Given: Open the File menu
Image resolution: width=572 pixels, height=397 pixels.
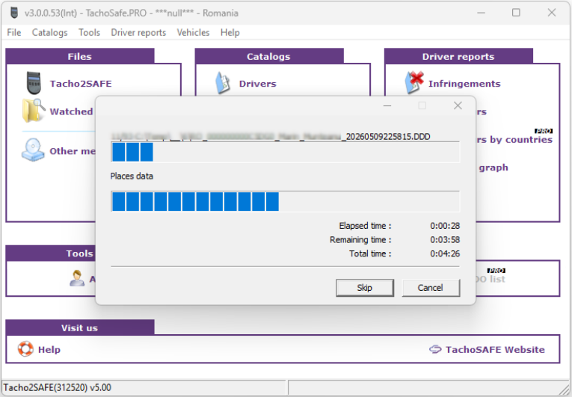Looking at the screenshot, I should click(x=14, y=32).
